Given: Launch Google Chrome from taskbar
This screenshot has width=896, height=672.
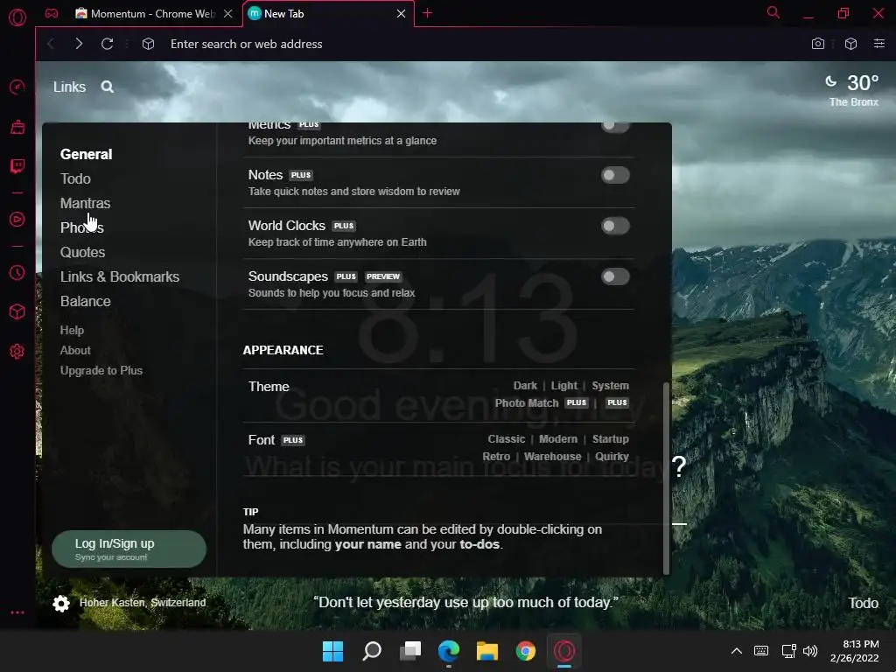Looking at the screenshot, I should (526, 651).
